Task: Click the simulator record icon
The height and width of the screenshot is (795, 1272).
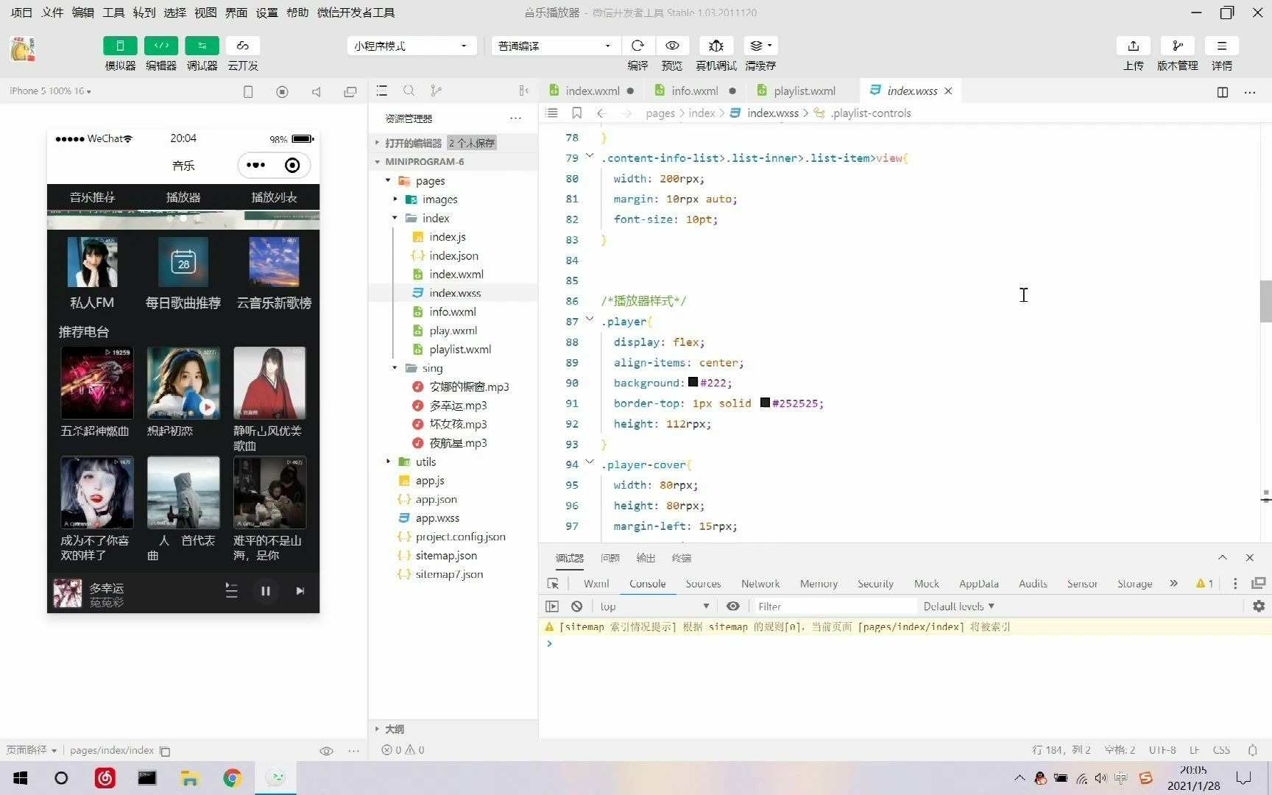Action: click(282, 92)
